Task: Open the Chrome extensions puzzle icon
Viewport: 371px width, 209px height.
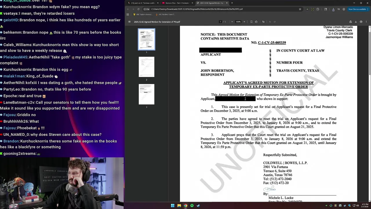Action: point(318,9)
